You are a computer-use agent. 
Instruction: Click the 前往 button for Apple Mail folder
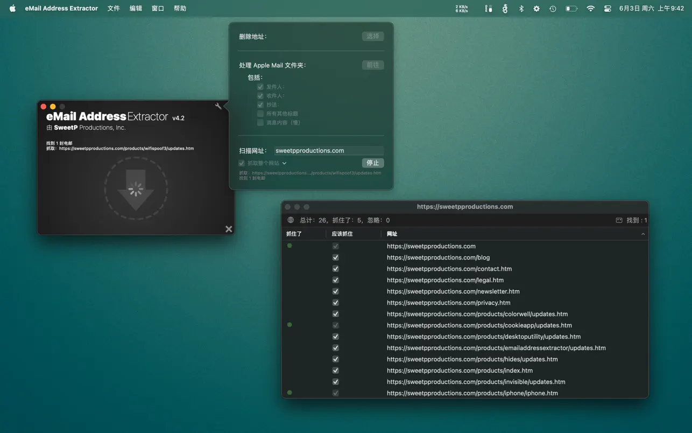click(372, 65)
